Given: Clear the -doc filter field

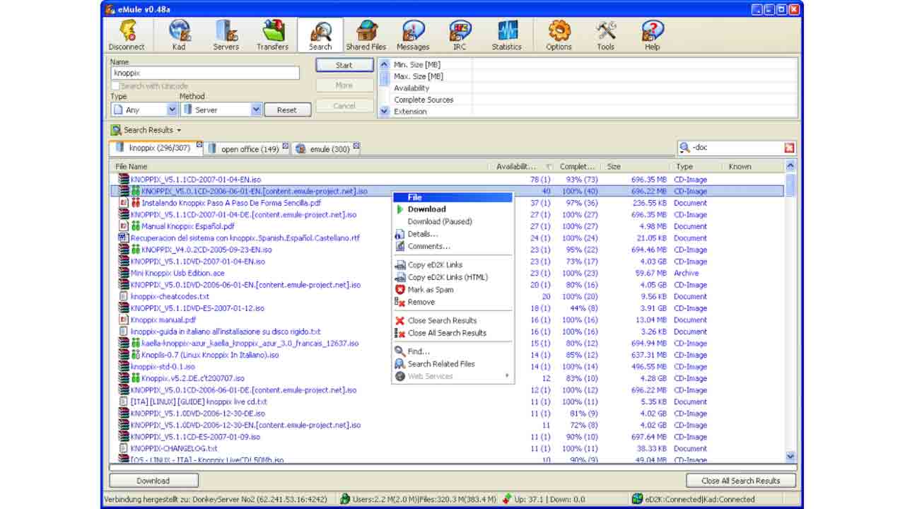Looking at the screenshot, I should [x=790, y=148].
